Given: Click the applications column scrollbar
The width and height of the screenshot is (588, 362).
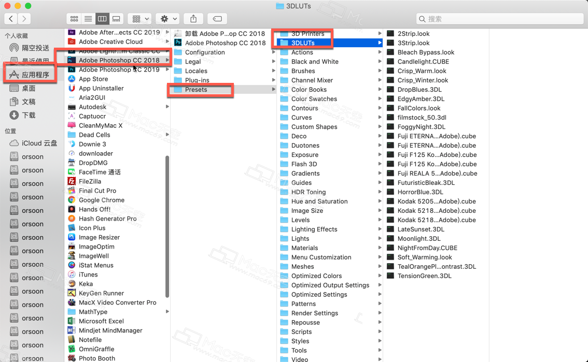Looking at the screenshot, I should pos(167,226).
